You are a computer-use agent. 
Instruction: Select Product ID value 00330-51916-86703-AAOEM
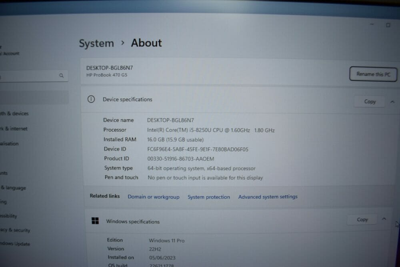(181, 159)
